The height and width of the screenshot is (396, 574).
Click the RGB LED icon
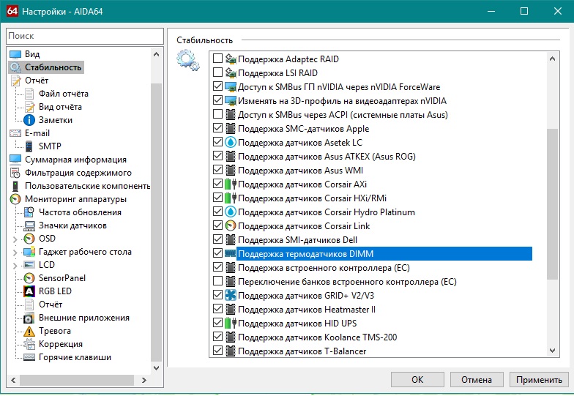(x=29, y=291)
